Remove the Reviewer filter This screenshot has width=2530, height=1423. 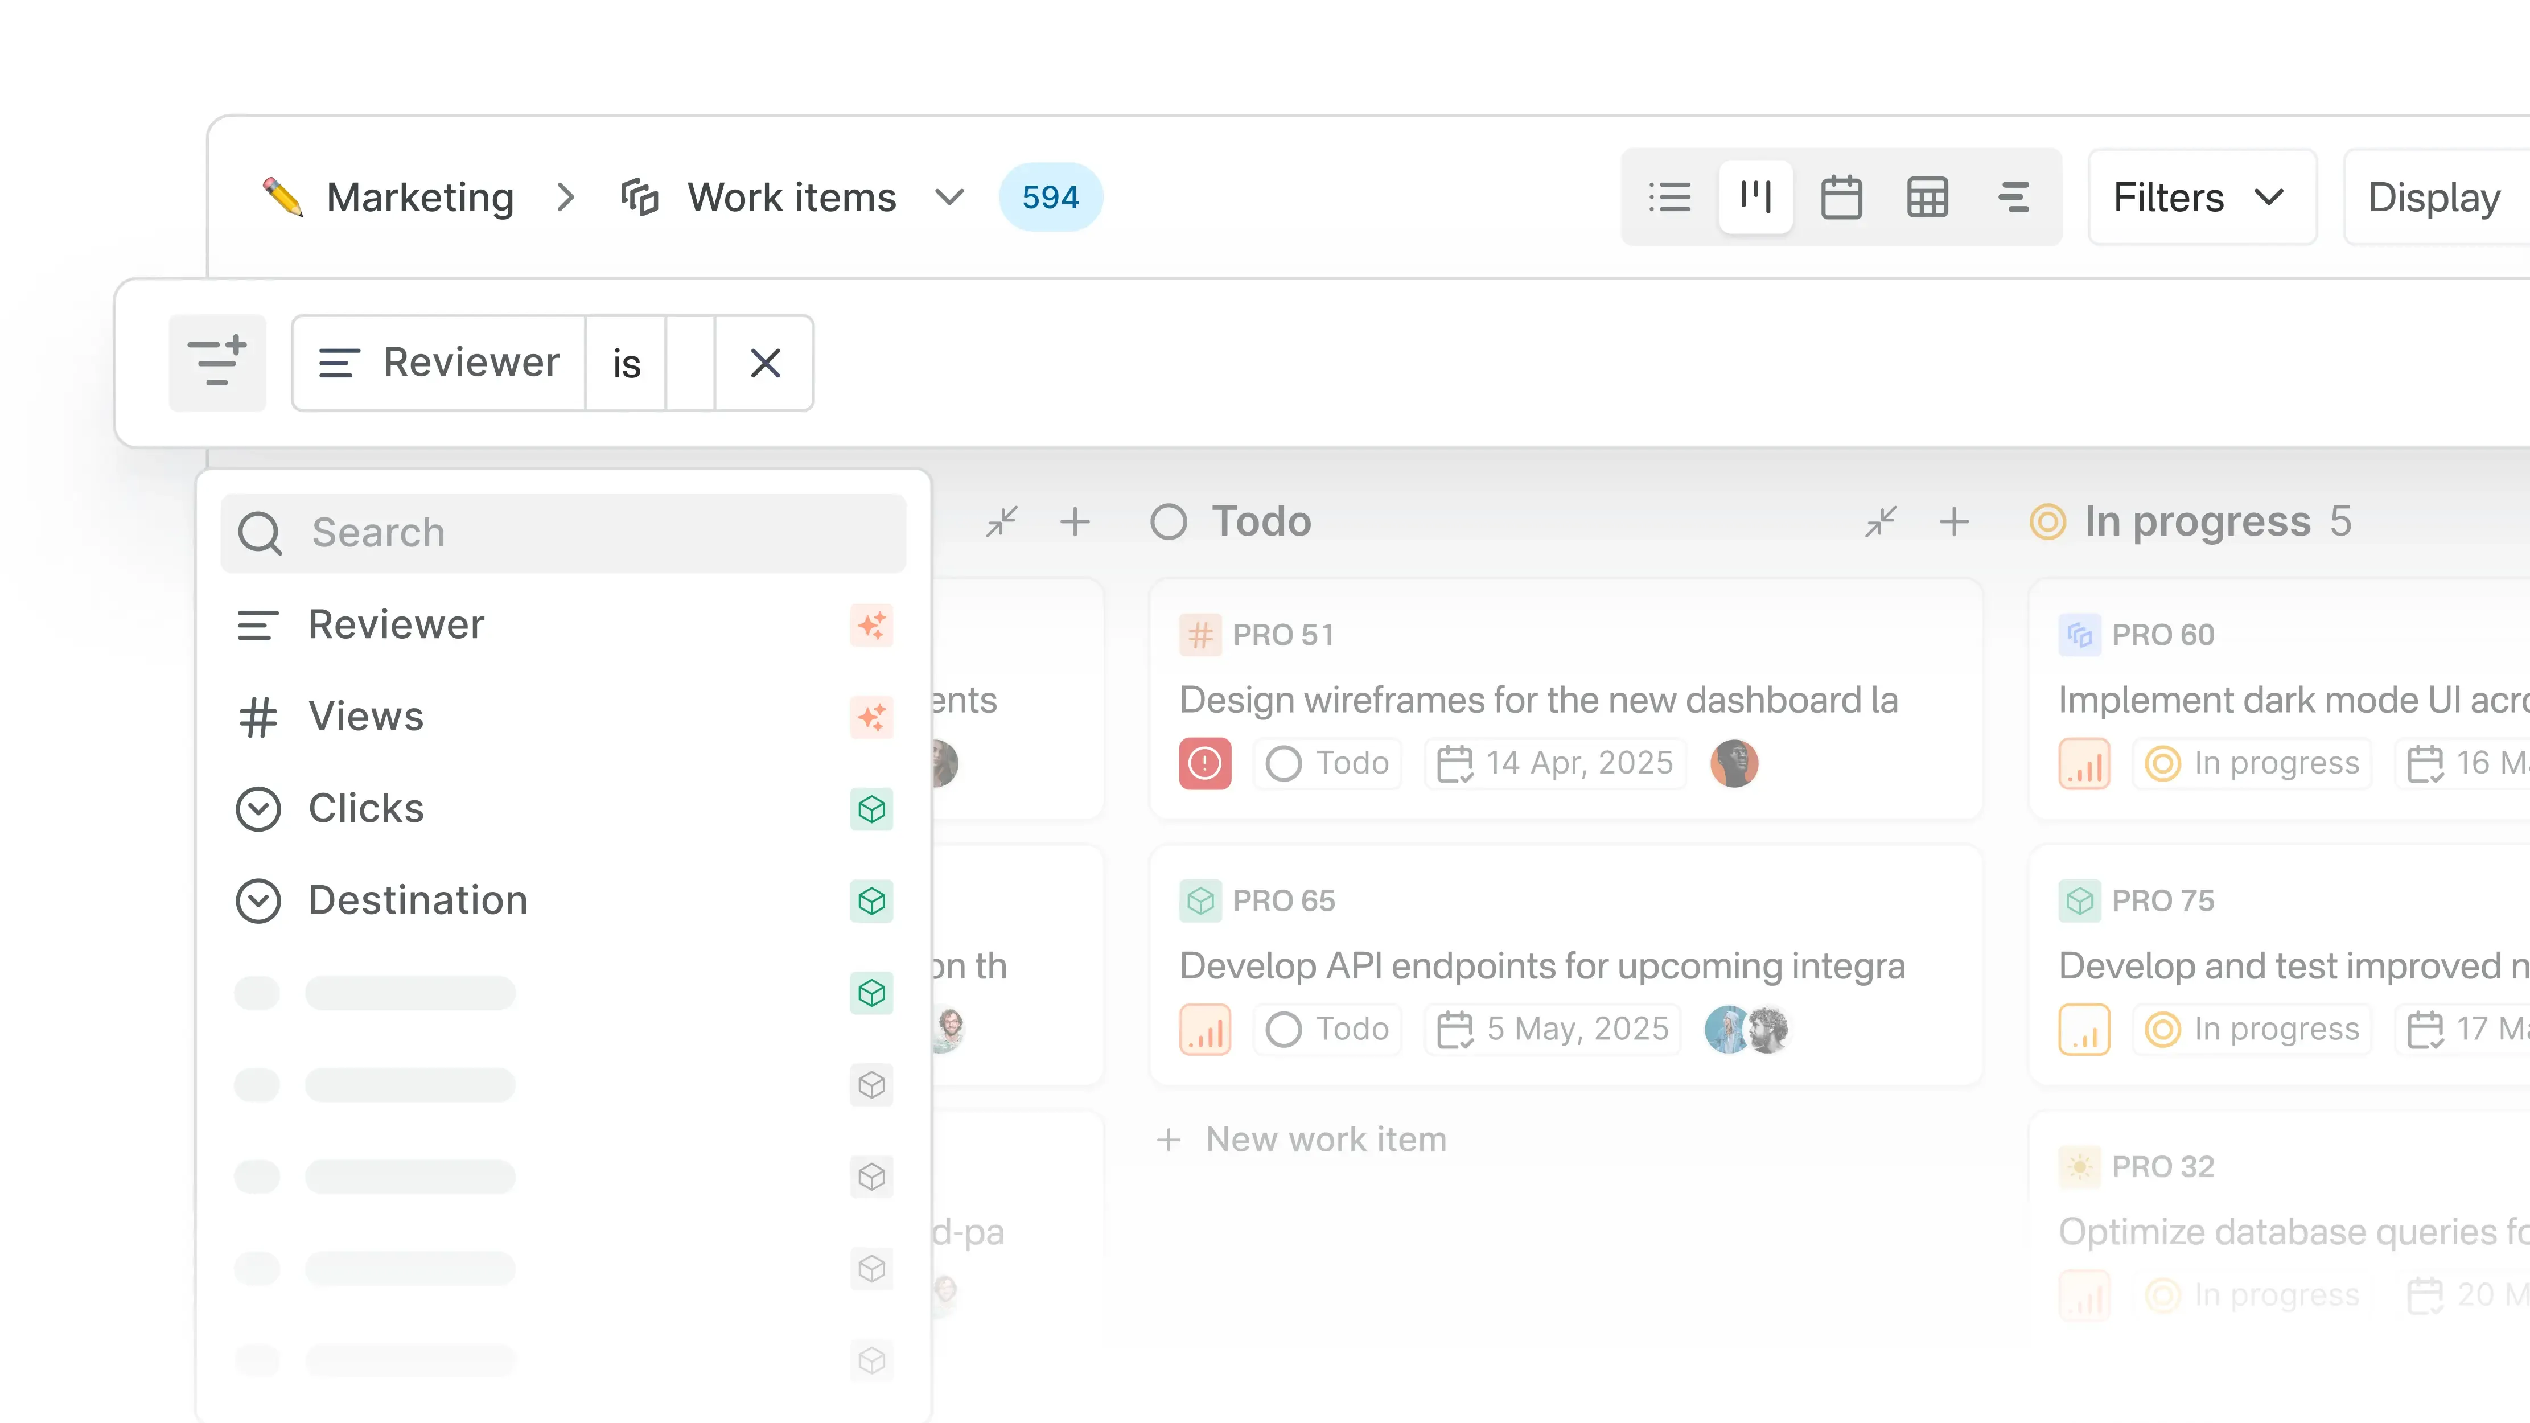(765, 363)
